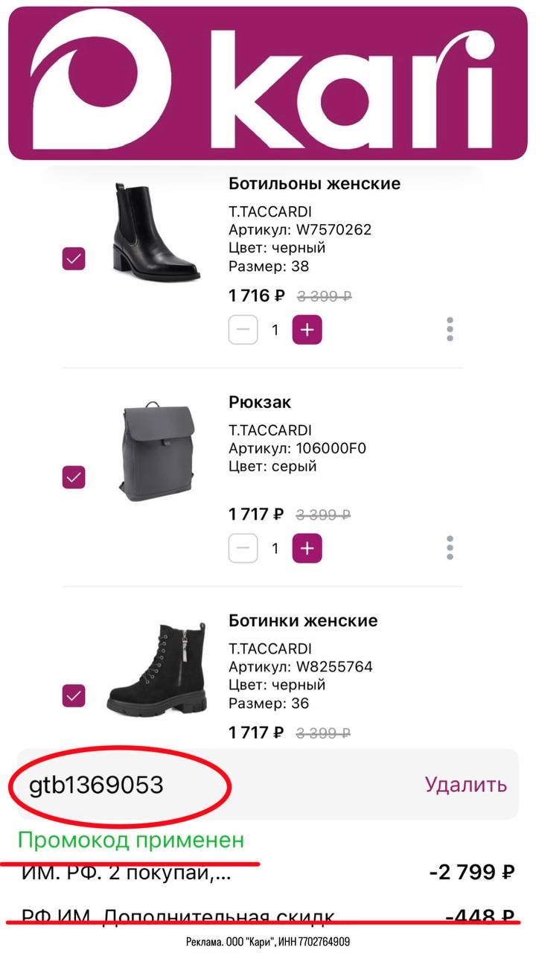Open the black lace-up boots image

coord(157,670)
